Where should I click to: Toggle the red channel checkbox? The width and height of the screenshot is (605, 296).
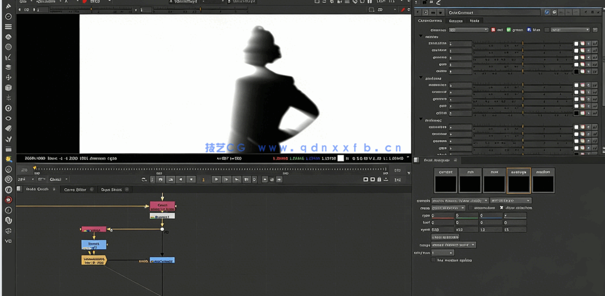coord(493,30)
